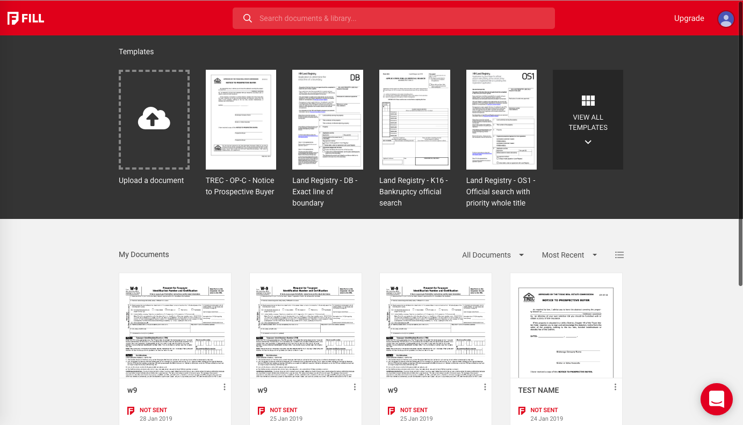The width and height of the screenshot is (743, 425).
Task: Click the cloud upload icon
Action: click(x=154, y=119)
